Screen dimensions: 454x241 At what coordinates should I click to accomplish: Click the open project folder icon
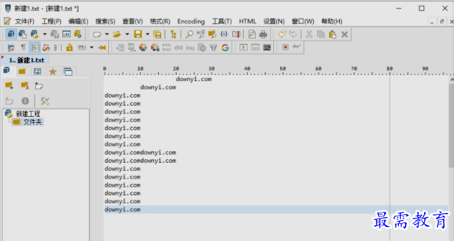[x=35, y=34]
